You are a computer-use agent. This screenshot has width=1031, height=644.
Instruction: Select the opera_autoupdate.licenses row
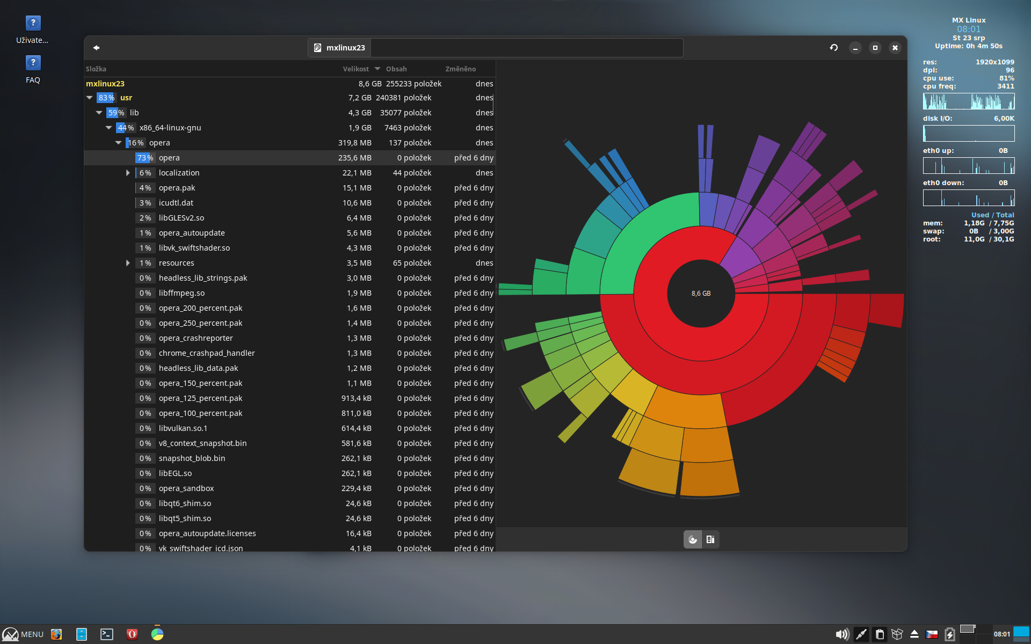pyautogui.click(x=289, y=533)
